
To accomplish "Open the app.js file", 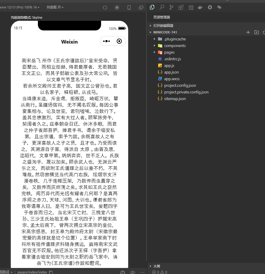I will tap(206, 65).
